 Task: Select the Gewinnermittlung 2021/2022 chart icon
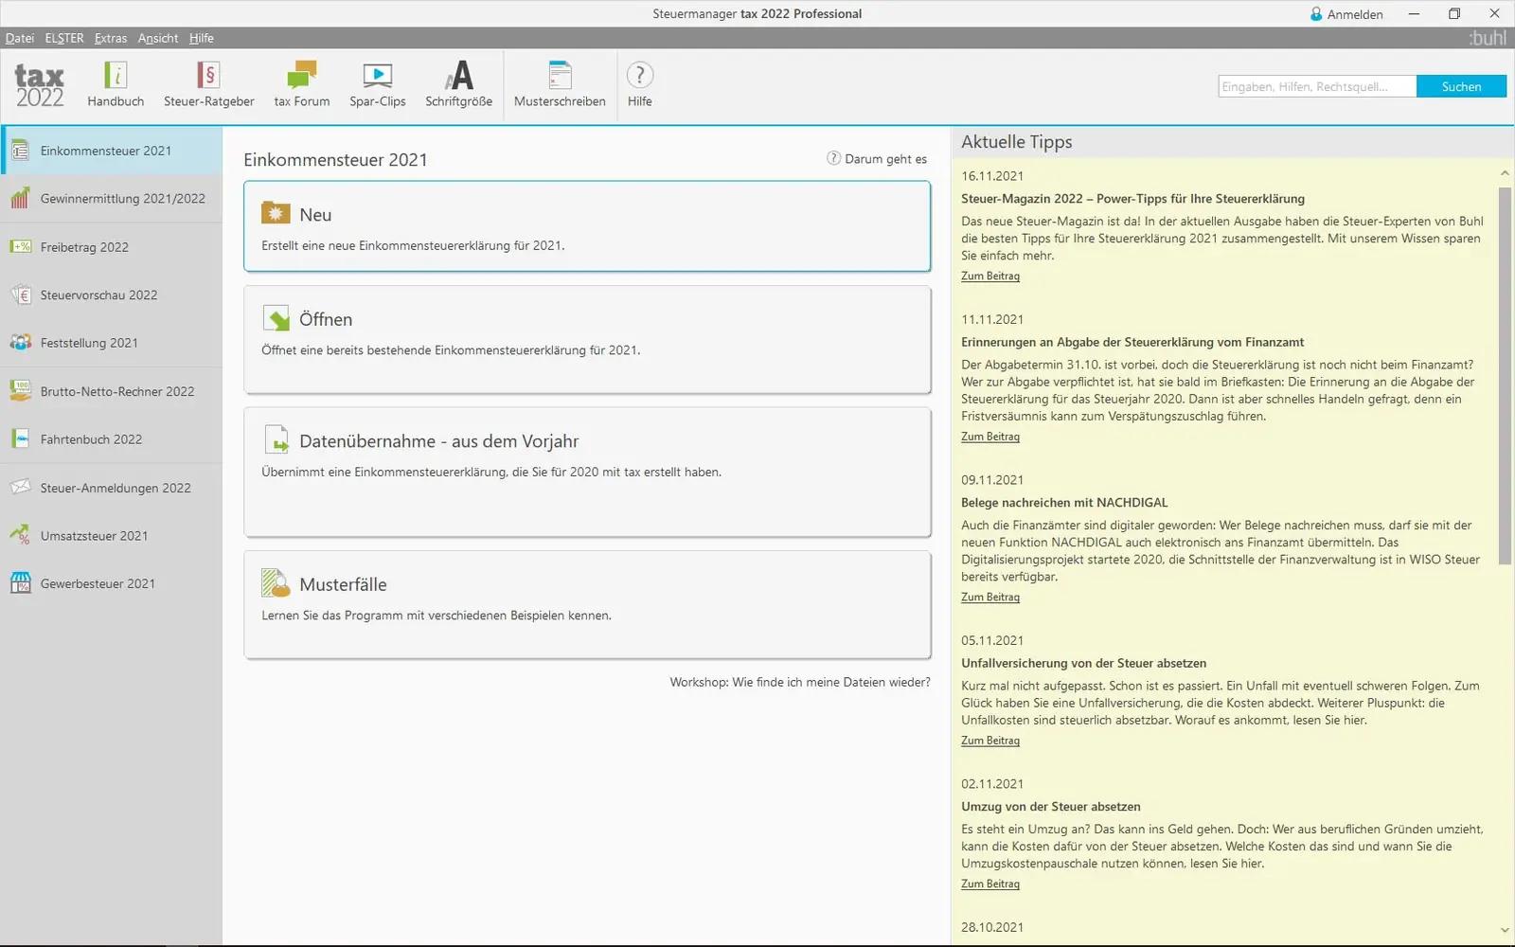click(20, 199)
